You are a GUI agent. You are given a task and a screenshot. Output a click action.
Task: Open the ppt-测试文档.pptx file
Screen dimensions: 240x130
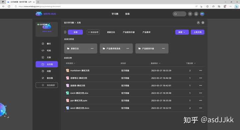pyautogui.click(x=79, y=101)
